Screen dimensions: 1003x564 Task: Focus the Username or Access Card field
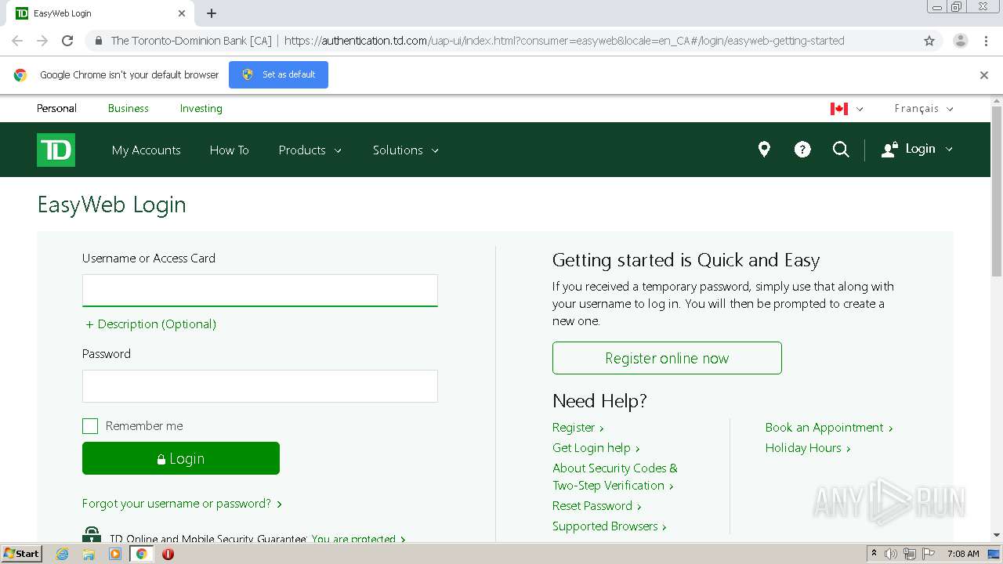pyautogui.click(x=260, y=290)
